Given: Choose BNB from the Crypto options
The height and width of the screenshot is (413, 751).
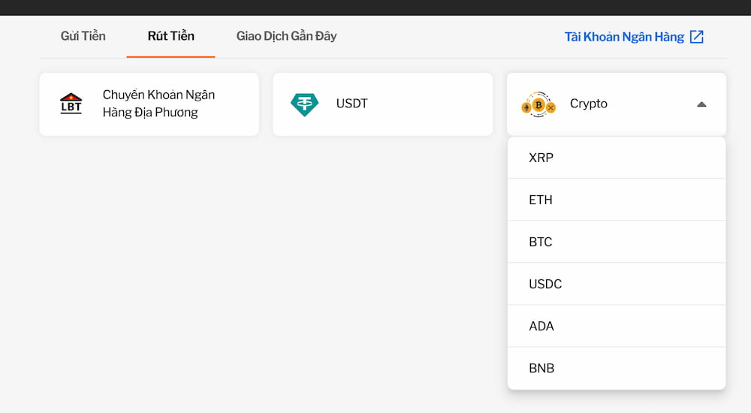Looking at the screenshot, I should [x=541, y=368].
